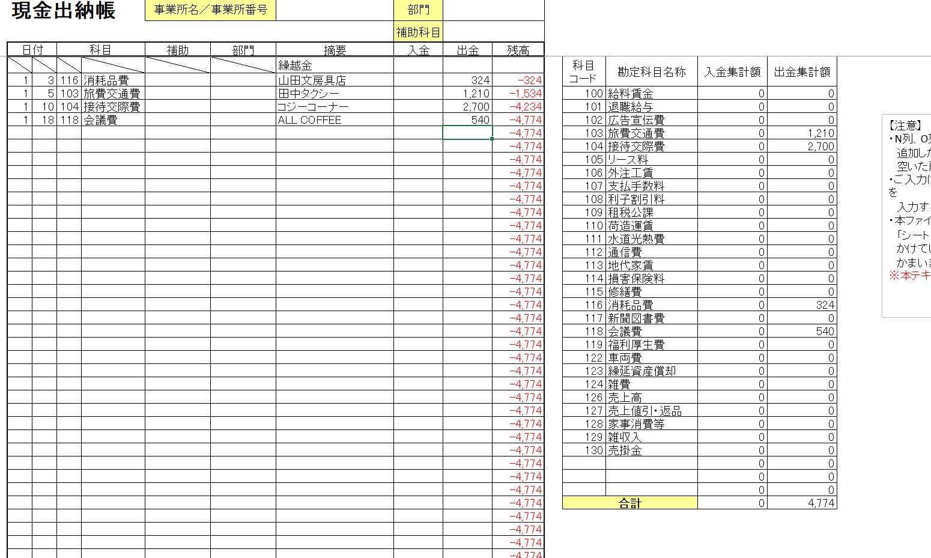Click the input field next to 事業所名／事業所番号
Screen dimensions: 931x558
click(335, 10)
